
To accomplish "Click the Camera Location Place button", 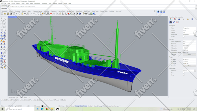I will click(189, 55).
